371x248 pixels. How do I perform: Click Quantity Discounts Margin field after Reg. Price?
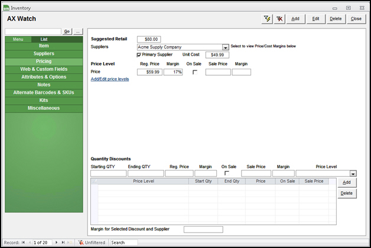(x=206, y=173)
